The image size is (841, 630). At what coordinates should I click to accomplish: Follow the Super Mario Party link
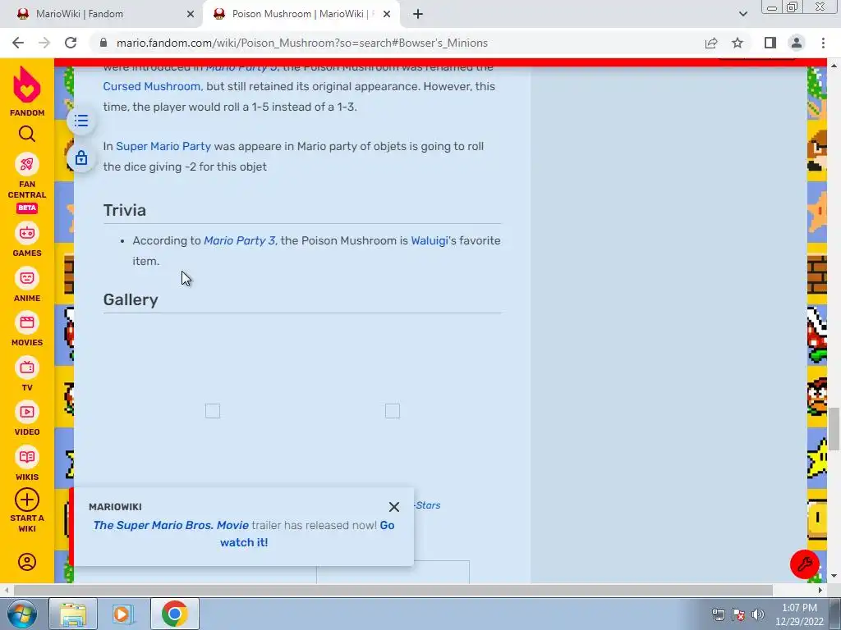pyautogui.click(x=163, y=146)
